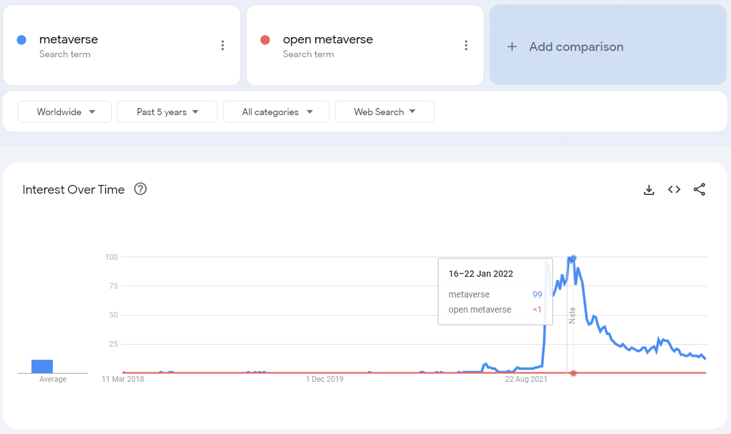The height and width of the screenshot is (434, 731).
Task: Click the red point on the chart baseline
Action: [x=573, y=373]
